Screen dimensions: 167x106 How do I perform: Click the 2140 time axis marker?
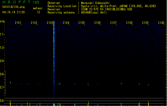click(161, 23)
